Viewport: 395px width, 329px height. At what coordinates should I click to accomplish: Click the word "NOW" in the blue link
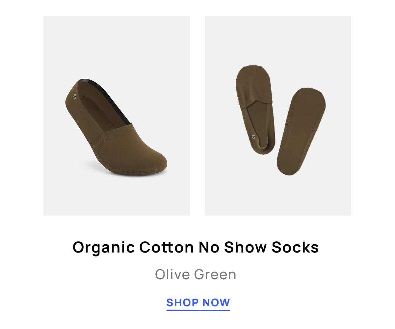(x=216, y=302)
